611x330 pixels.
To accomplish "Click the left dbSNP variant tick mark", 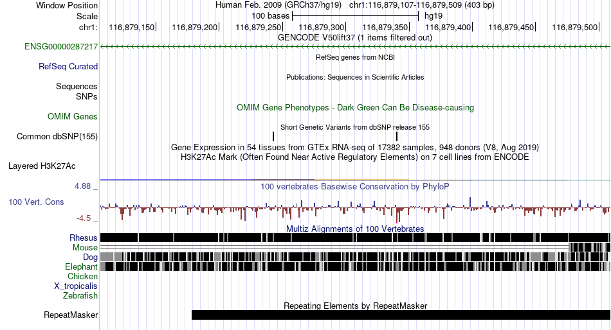I will tap(273, 136).
